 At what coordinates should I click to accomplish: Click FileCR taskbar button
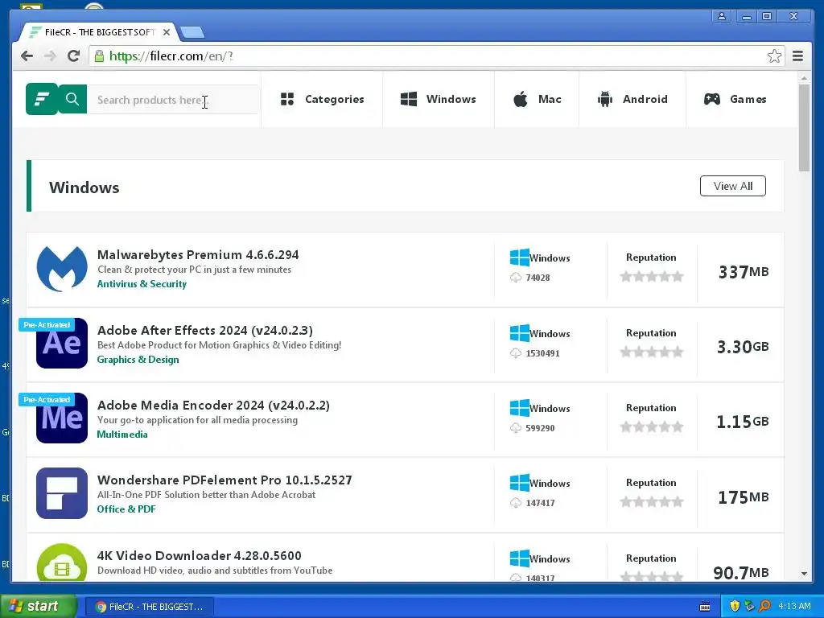coord(149,607)
